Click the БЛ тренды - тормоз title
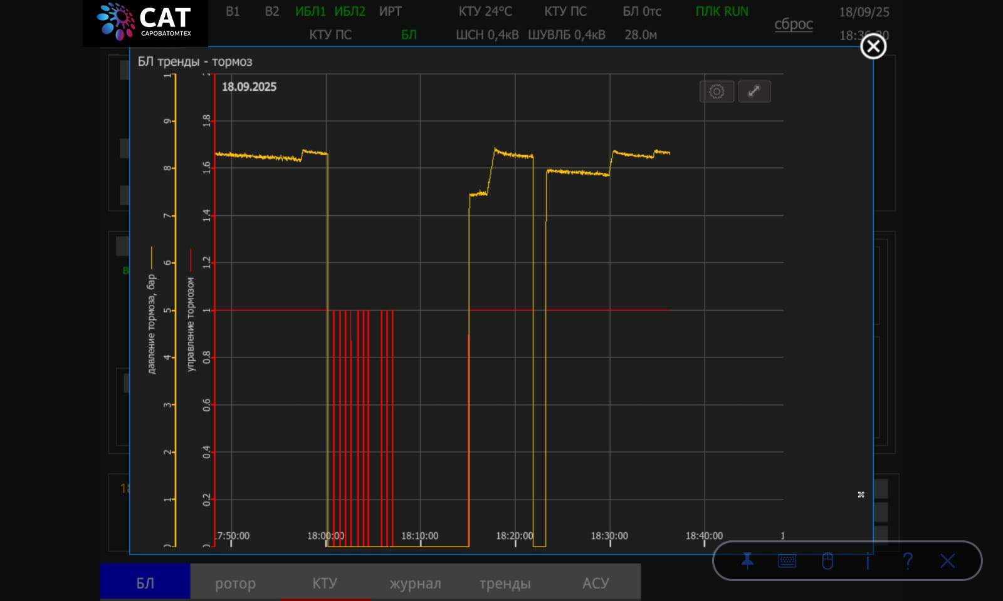 [195, 61]
